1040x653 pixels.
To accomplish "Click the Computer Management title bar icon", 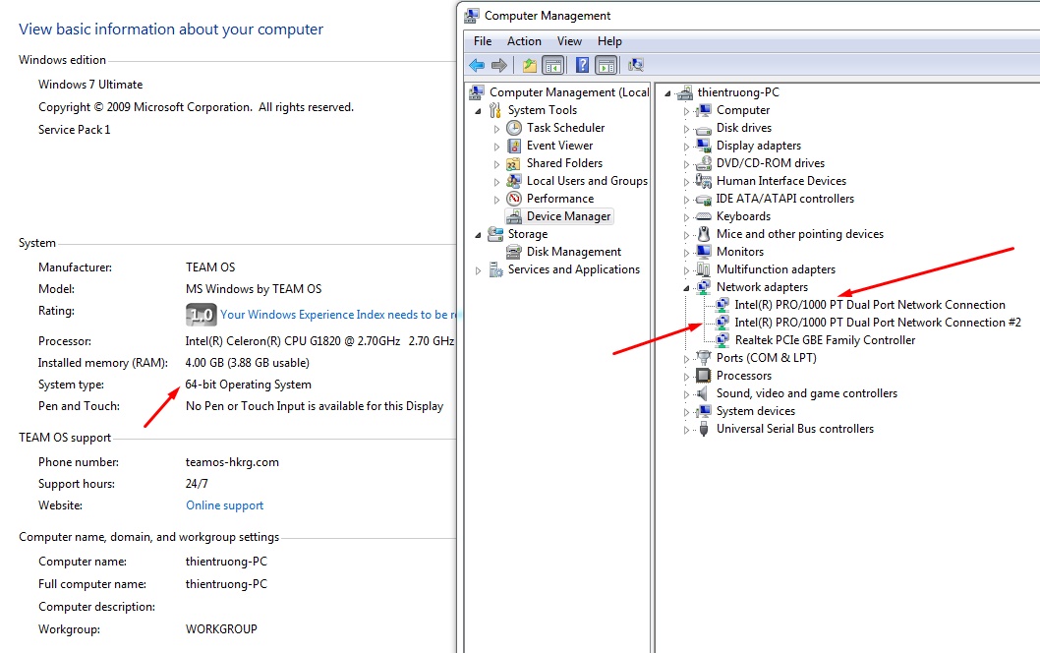I will click(472, 16).
